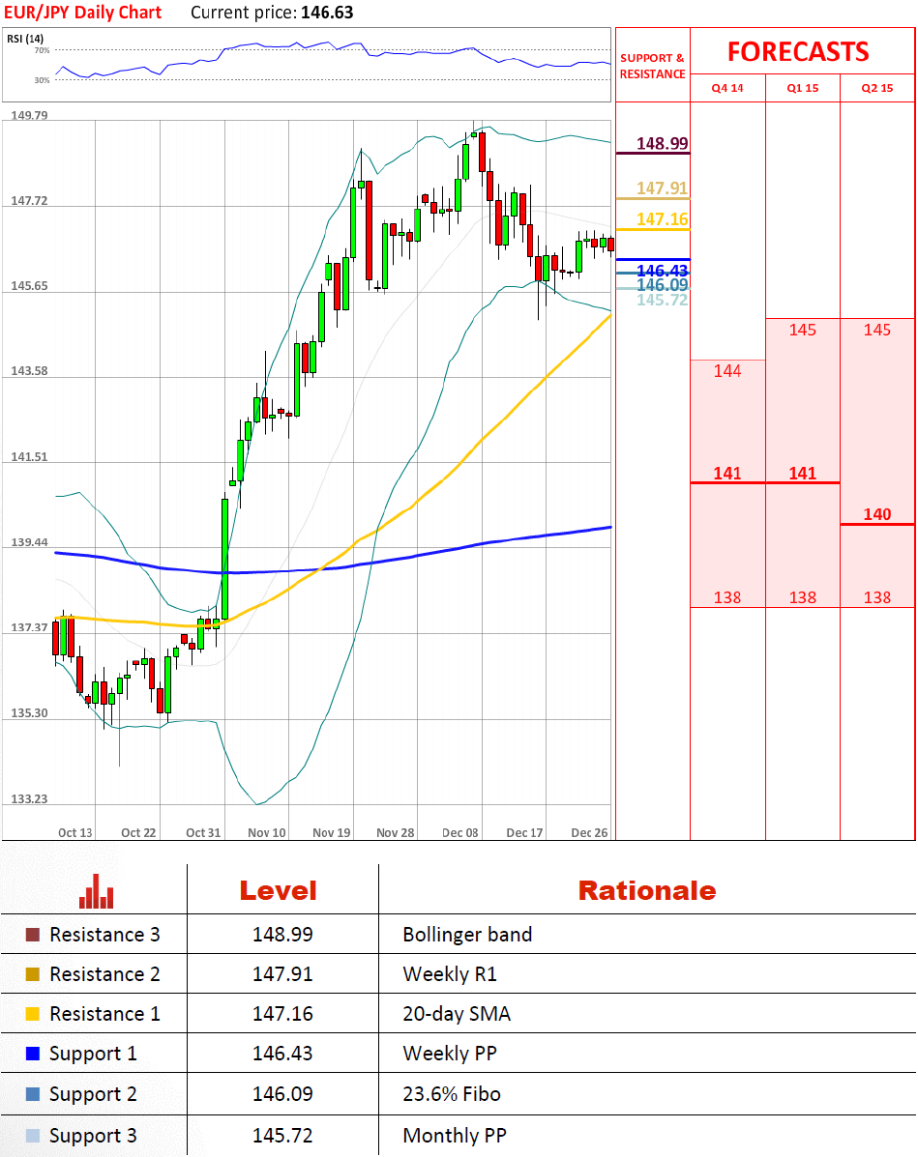Click the 133.23 price axis label
The image size is (918, 1157).
pyautogui.click(x=30, y=799)
